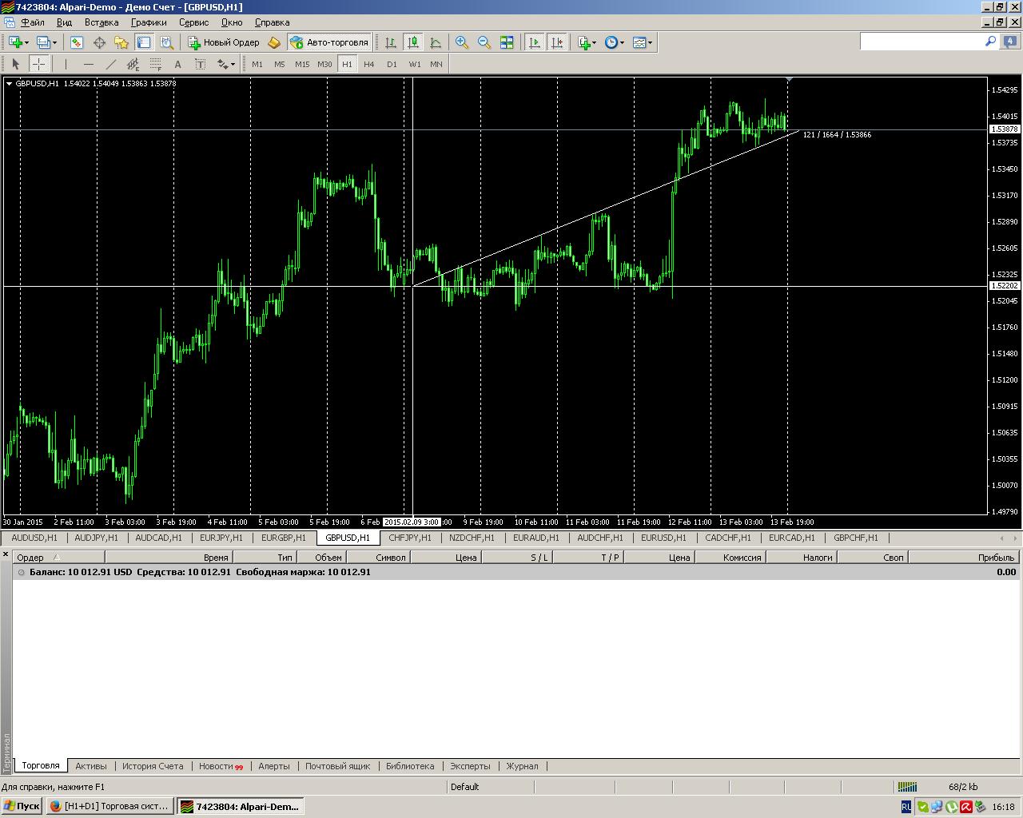The width and height of the screenshot is (1023, 818).
Task: Open the Periods clock icon
Action: tap(611, 42)
